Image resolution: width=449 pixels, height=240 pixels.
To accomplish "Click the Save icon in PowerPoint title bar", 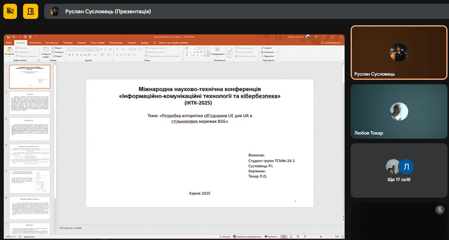I will 8,37.
